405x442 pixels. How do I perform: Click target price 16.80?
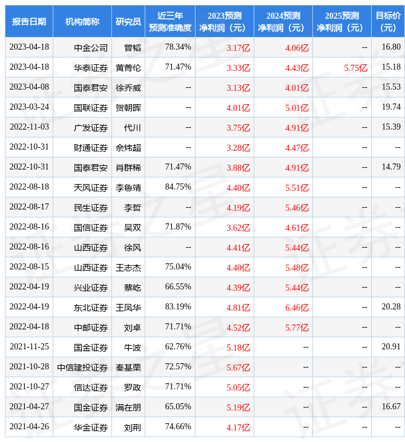coord(391,47)
